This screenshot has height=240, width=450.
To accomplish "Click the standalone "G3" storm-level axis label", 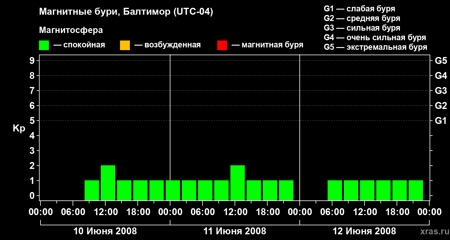I will pyautogui.click(x=441, y=91).
